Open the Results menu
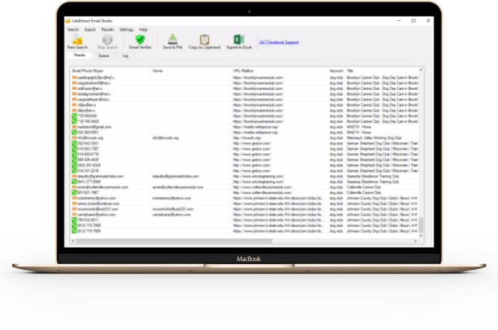498x330 pixels. click(x=107, y=29)
